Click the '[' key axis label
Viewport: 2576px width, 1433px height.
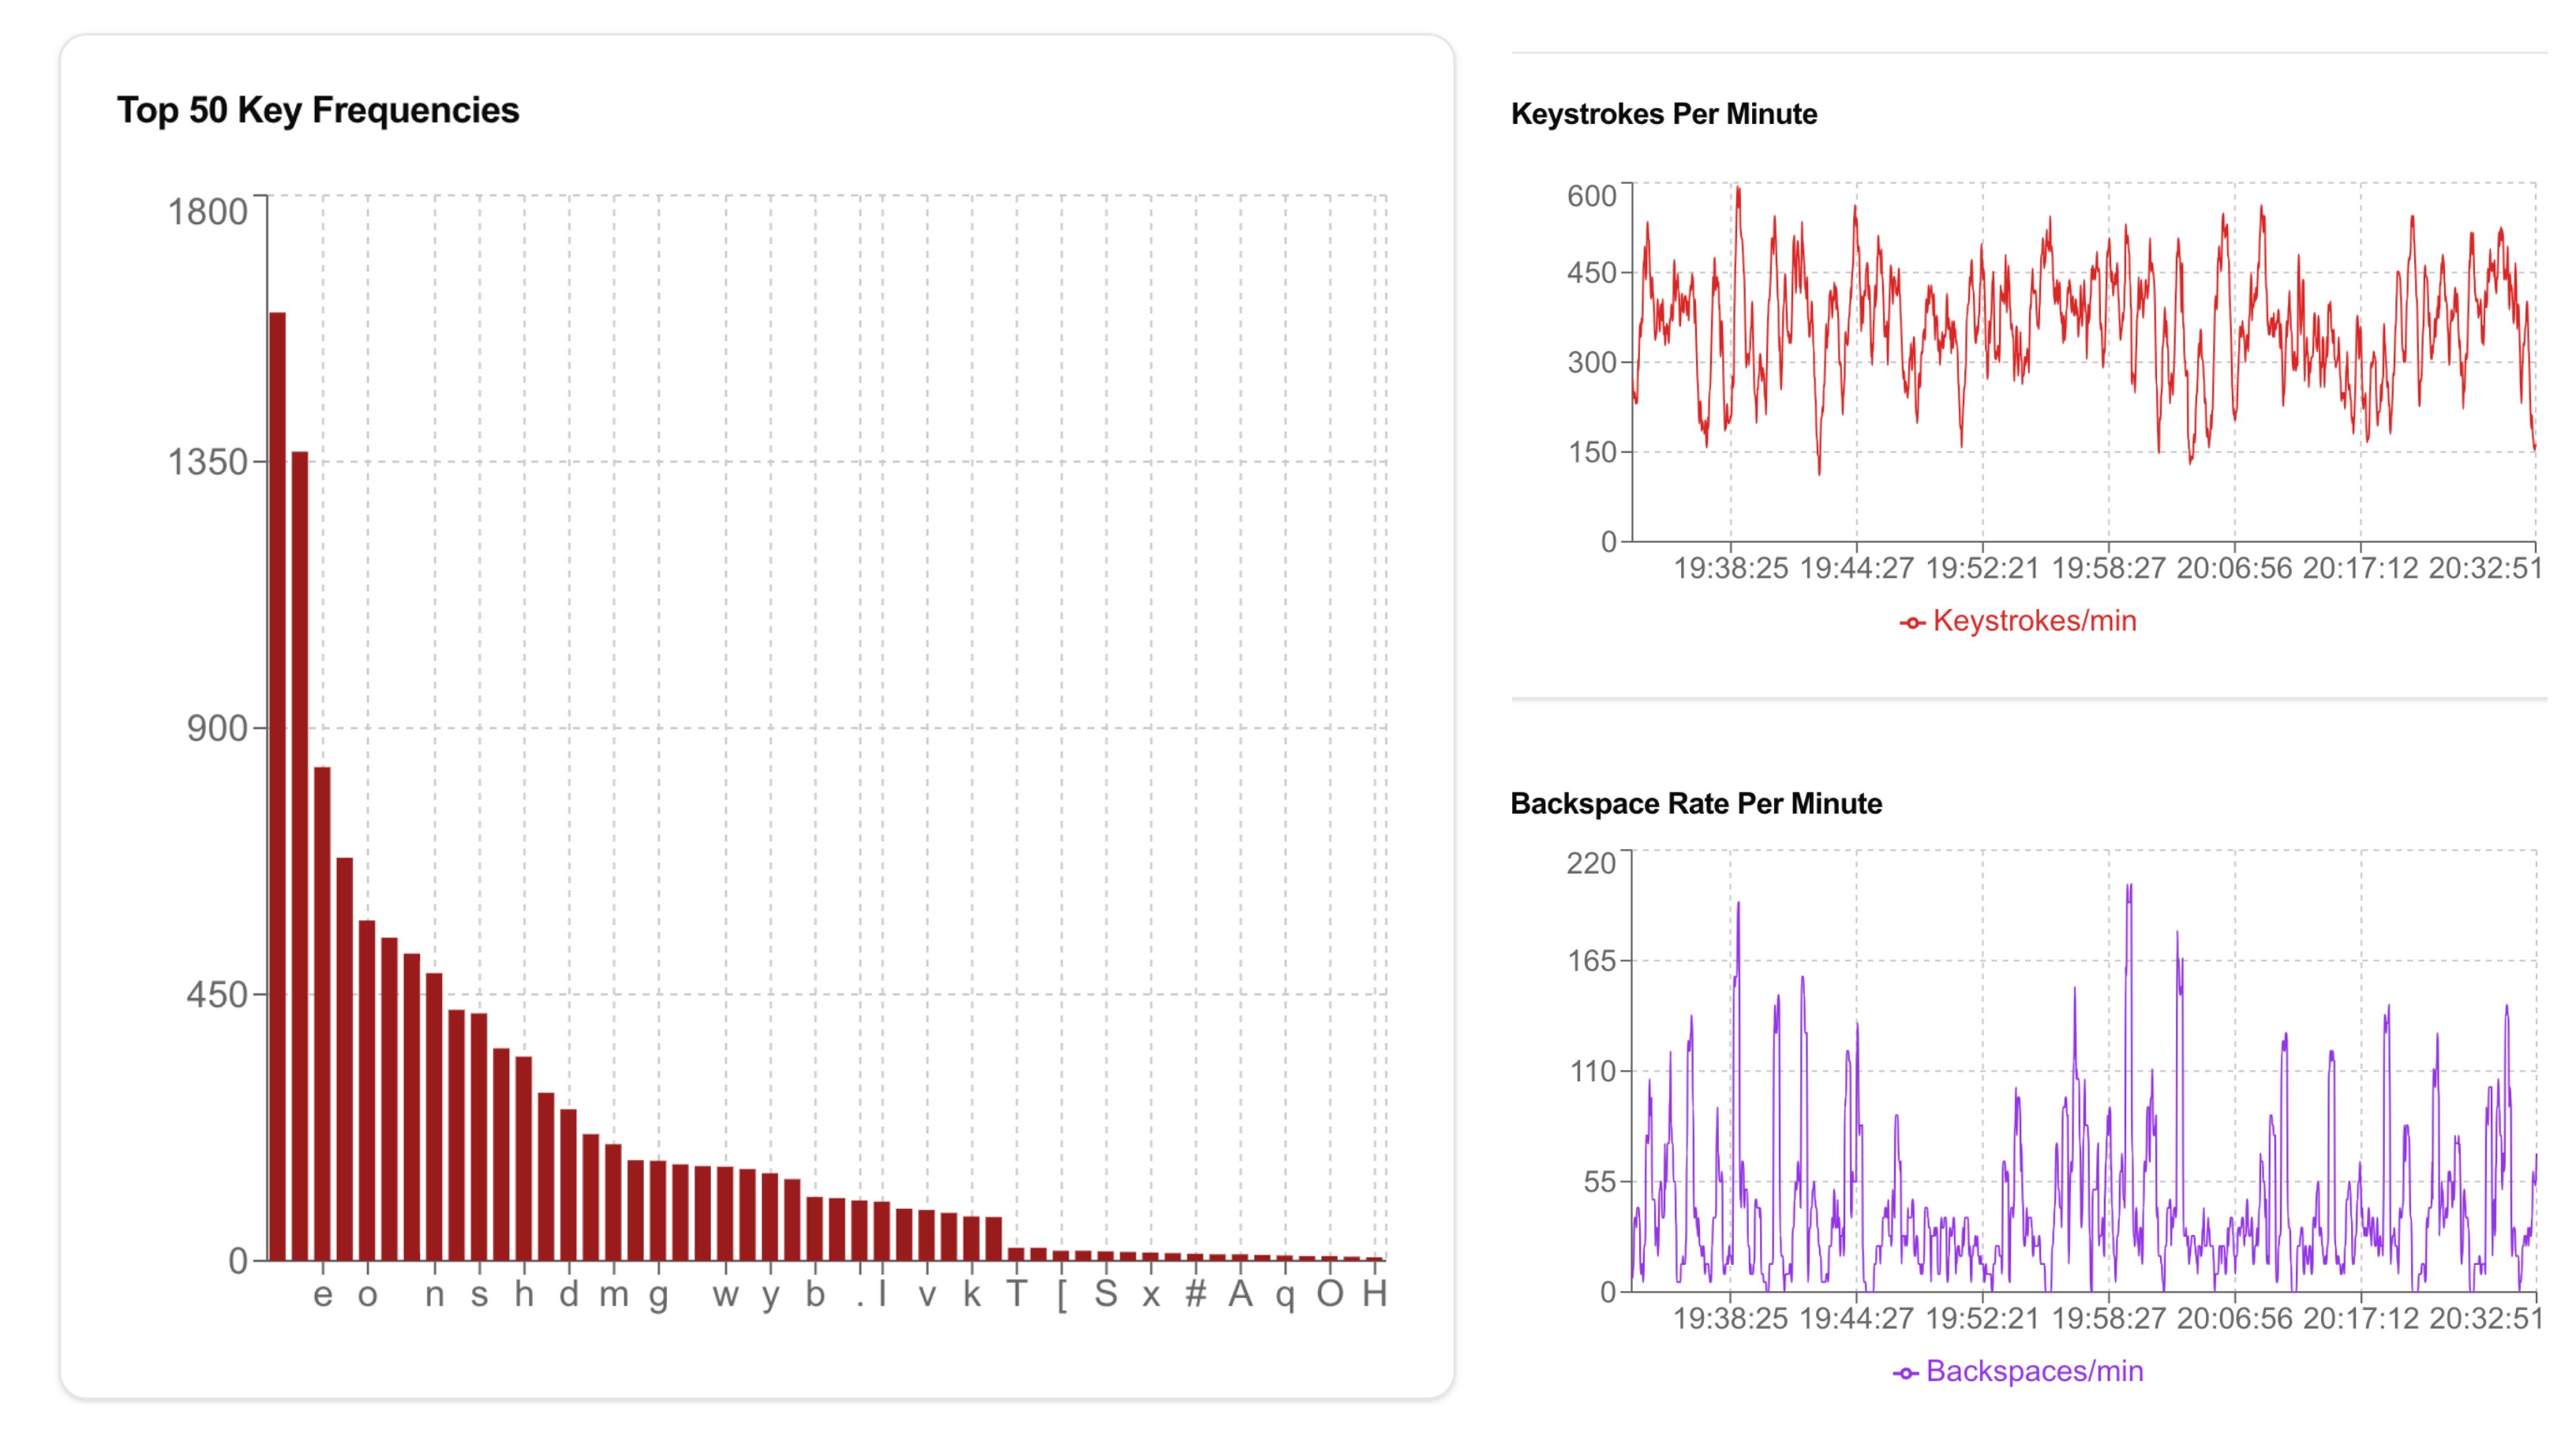(1061, 1295)
